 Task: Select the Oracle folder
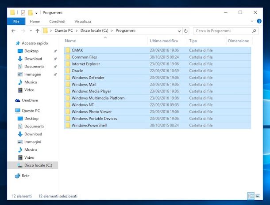click(x=158, y=71)
